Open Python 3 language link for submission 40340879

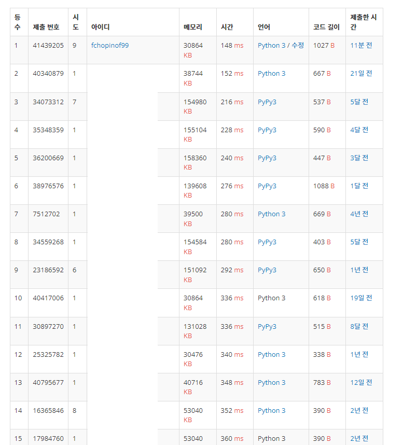coord(271,74)
